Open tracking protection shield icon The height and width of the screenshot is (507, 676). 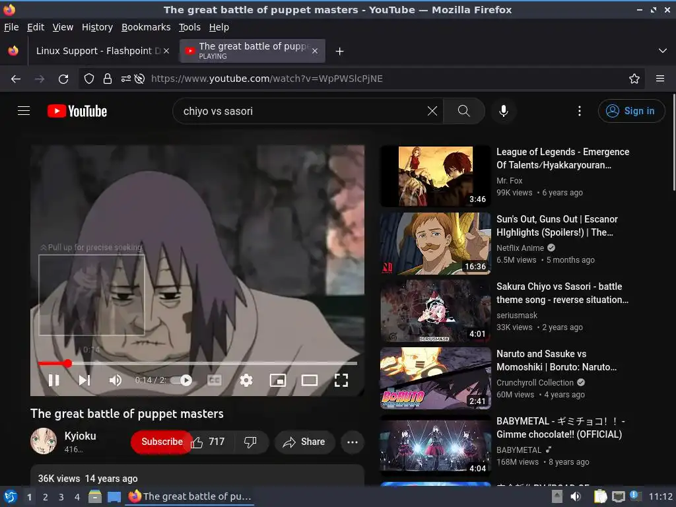click(x=89, y=79)
